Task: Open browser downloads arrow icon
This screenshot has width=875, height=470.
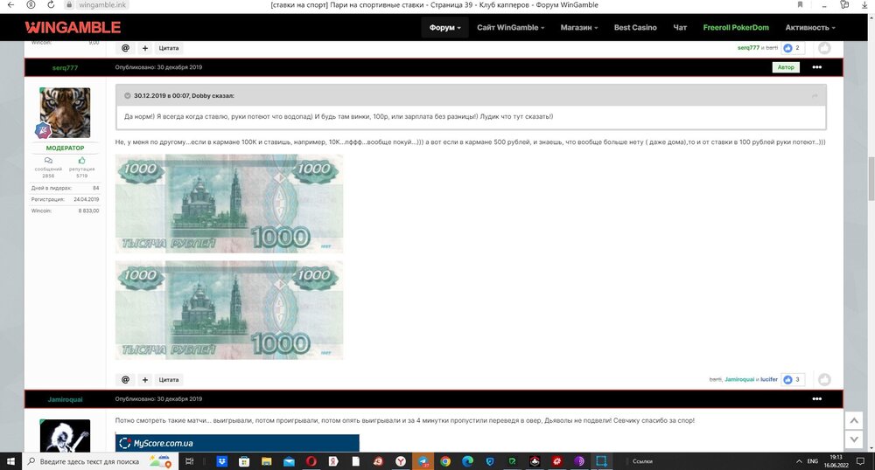Action: coord(864,4)
